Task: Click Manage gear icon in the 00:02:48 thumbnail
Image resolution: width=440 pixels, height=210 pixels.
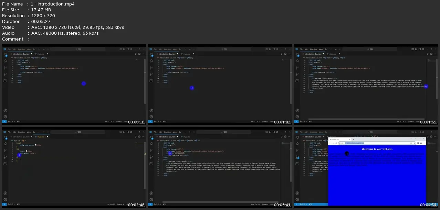Action: [x=5, y=199]
